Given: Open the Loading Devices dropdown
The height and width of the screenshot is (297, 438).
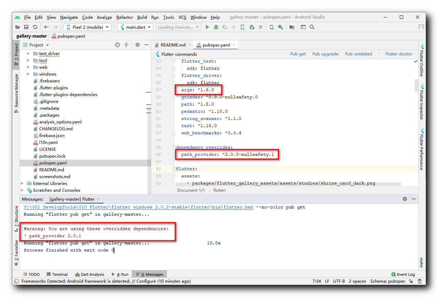Looking at the screenshot, I should pyautogui.click(x=178, y=27).
